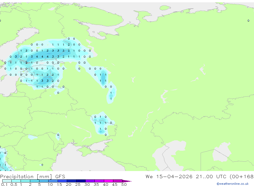The image size is (254, 186).
Task: Click the weatheronline.co.uk copyright link
Action: click(233, 184)
